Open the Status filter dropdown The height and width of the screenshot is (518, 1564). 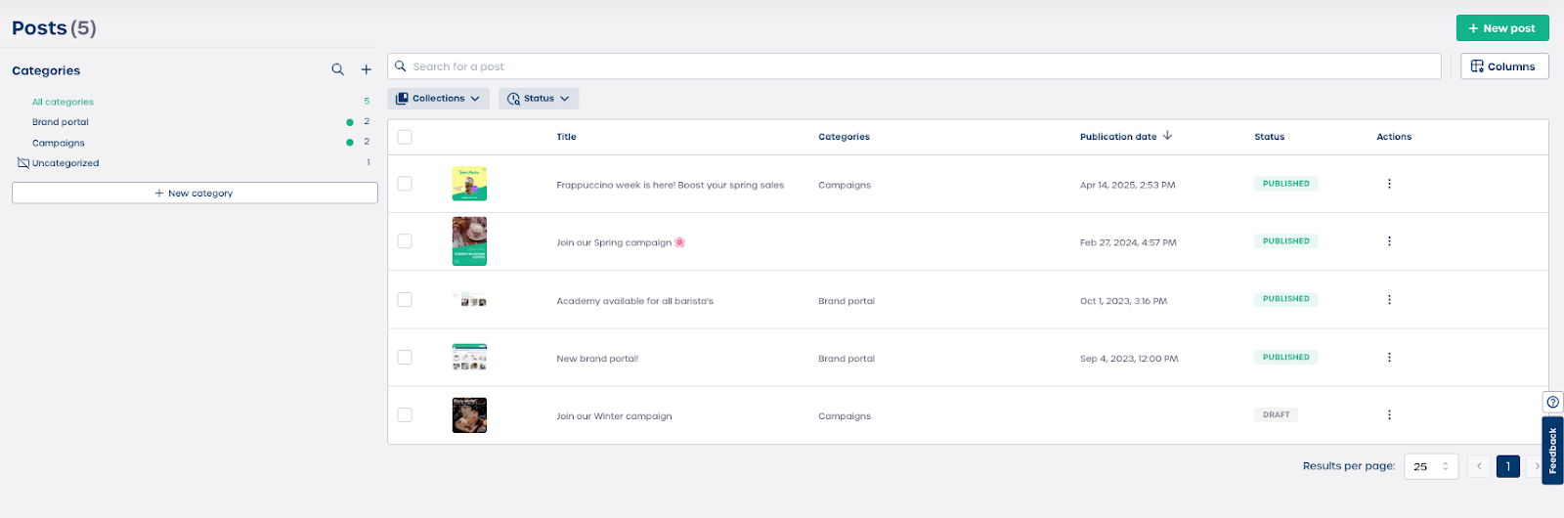click(x=539, y=99)
